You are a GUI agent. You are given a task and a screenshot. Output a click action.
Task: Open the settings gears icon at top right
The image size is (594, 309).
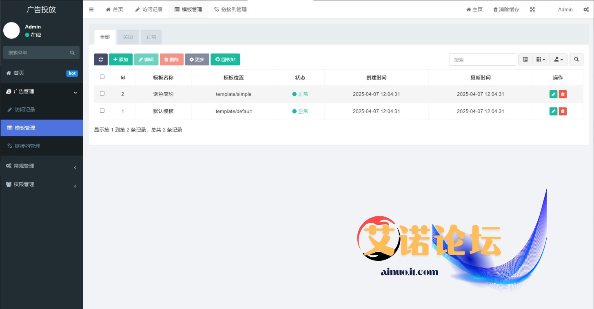(x=586, y=9)
